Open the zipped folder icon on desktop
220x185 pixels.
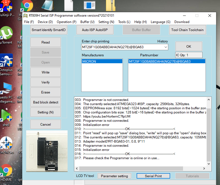pyautogui.click(x=111, y=5)
